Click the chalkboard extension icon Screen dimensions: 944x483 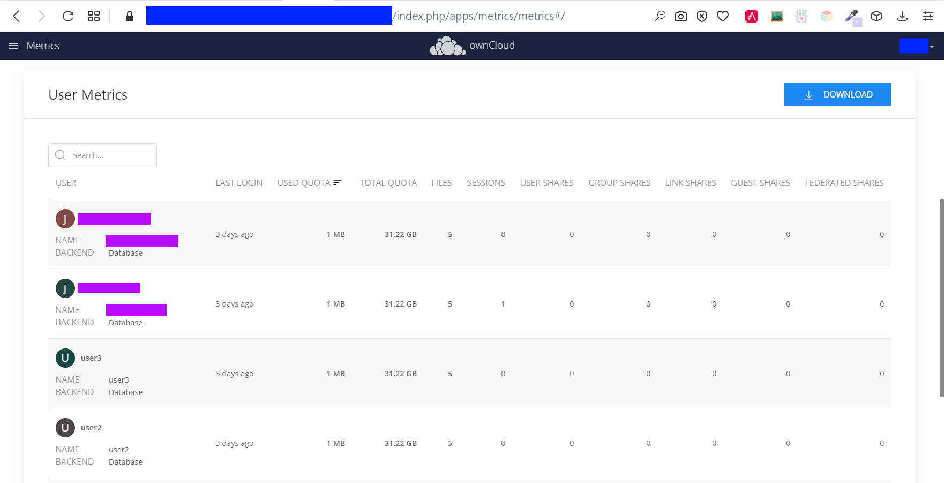776,16
